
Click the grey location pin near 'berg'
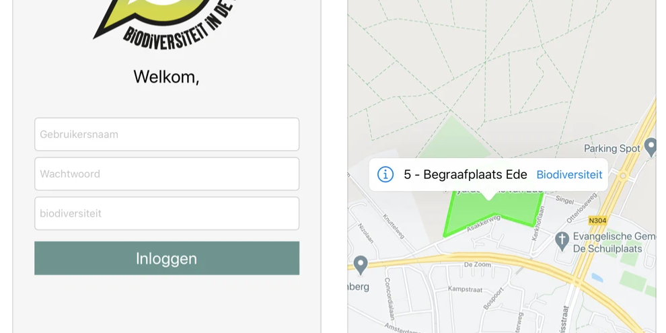(x=361, y=264)
